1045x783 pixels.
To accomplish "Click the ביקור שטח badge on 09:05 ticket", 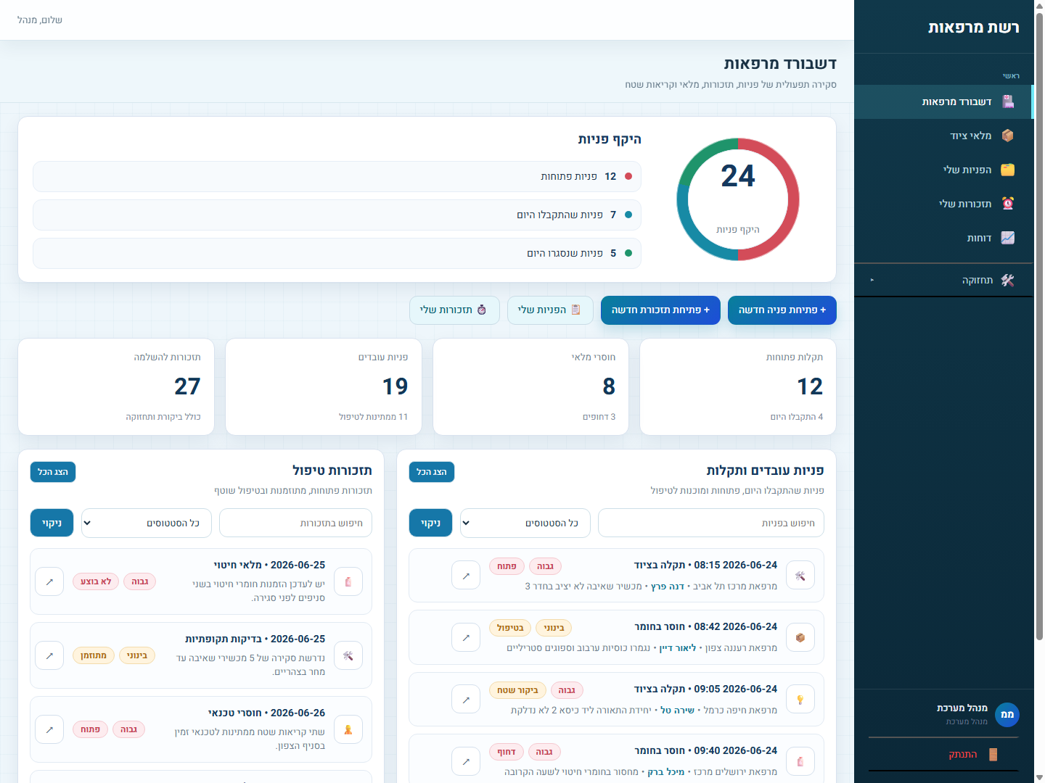I will pos(517,690).
